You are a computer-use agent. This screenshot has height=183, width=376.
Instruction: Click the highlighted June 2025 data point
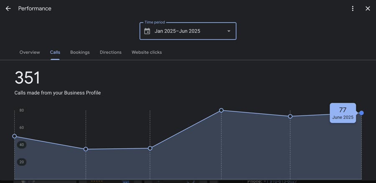pyautogui.click(x=362, y=113)
